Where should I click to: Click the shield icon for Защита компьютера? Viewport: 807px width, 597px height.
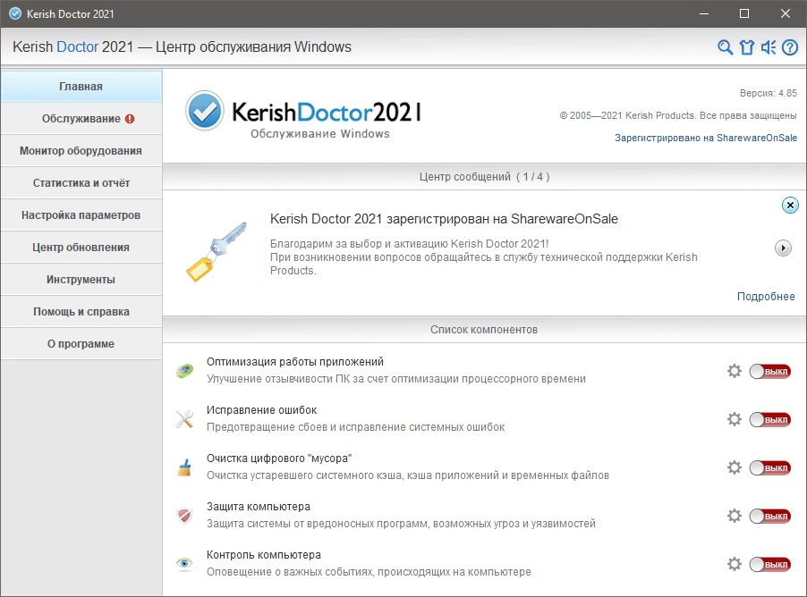pyautogui.click(x=184, y=516)
